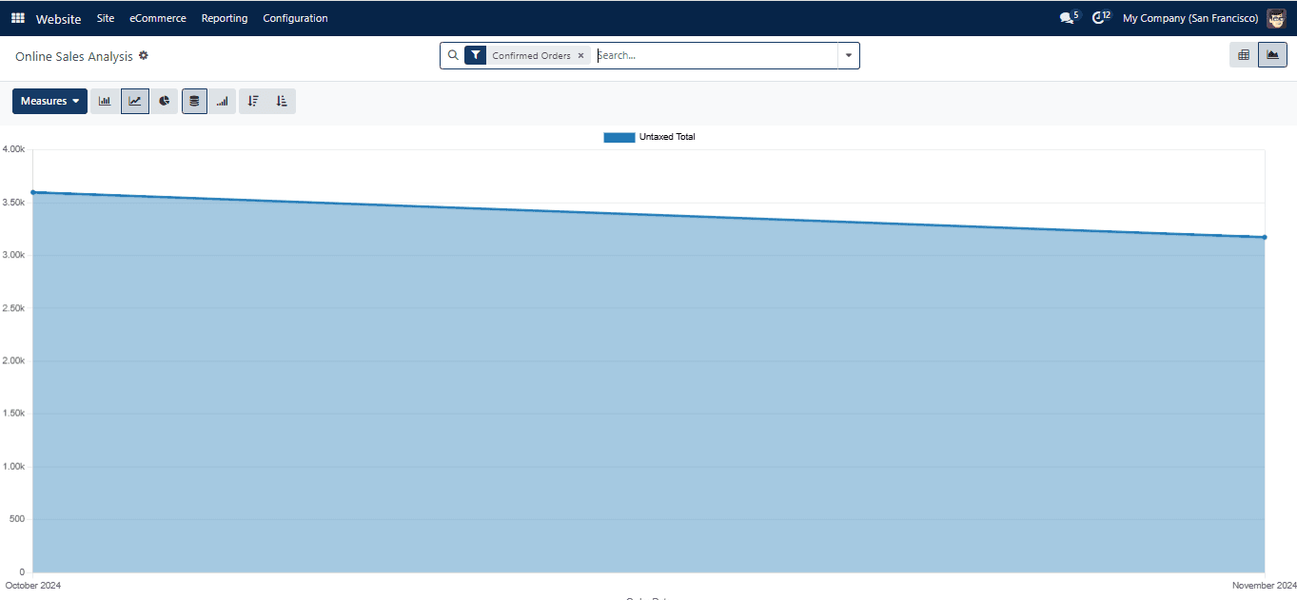Select the bar chart mode
The width and height of the screenshot is (1297, 600).
tap(105, 101)
